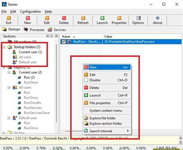
Task: Select Run (2) registry key
Action: [x=29, y=78]
